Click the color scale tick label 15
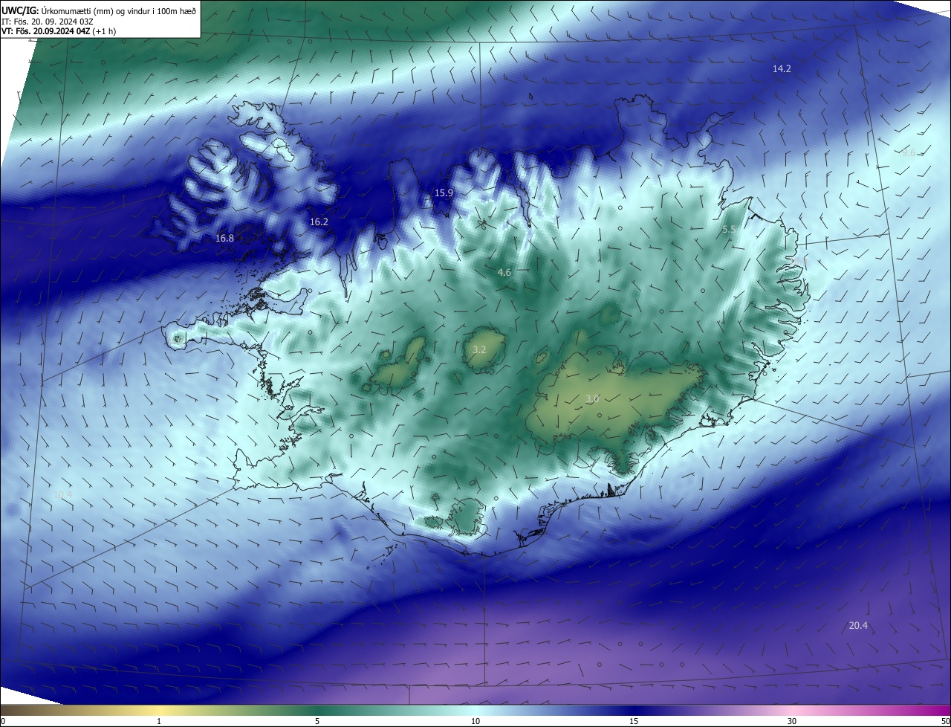This screenshot has width=951, height=727. pyautogui.click(x=634, y=721)
